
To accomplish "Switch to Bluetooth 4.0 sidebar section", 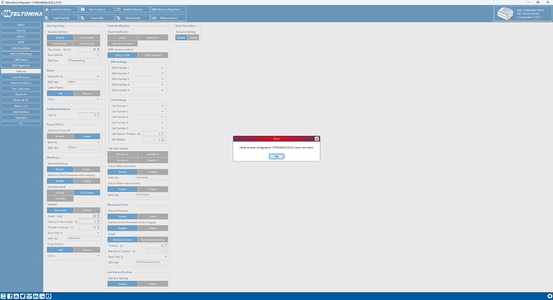I will pyautogui.click(x=21, y=100).
